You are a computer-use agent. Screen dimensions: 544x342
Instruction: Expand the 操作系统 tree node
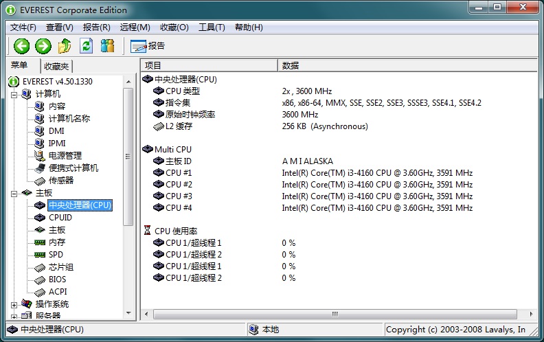(14, 305)
